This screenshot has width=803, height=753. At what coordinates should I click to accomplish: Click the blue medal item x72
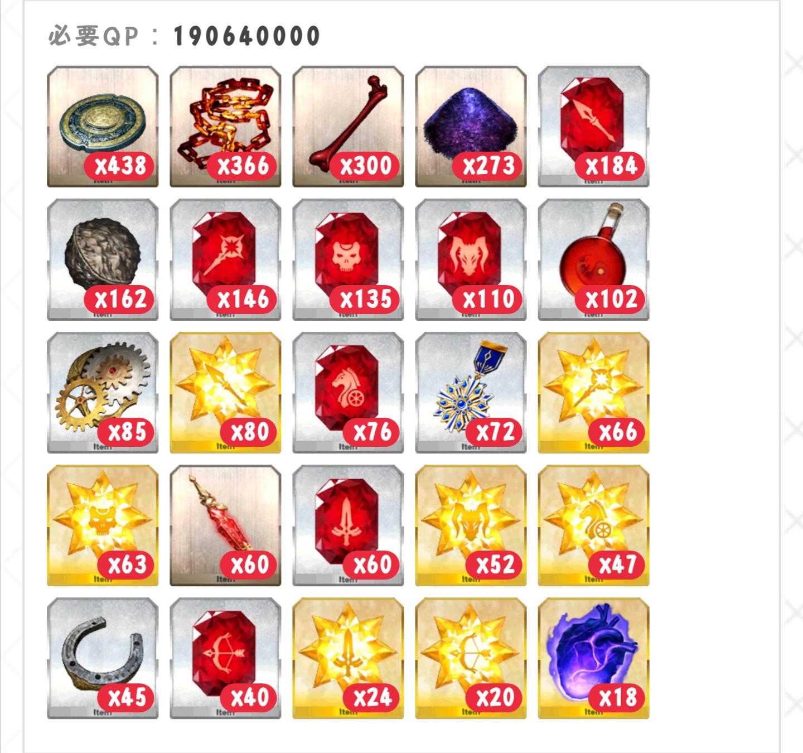(x=471, y=393)
